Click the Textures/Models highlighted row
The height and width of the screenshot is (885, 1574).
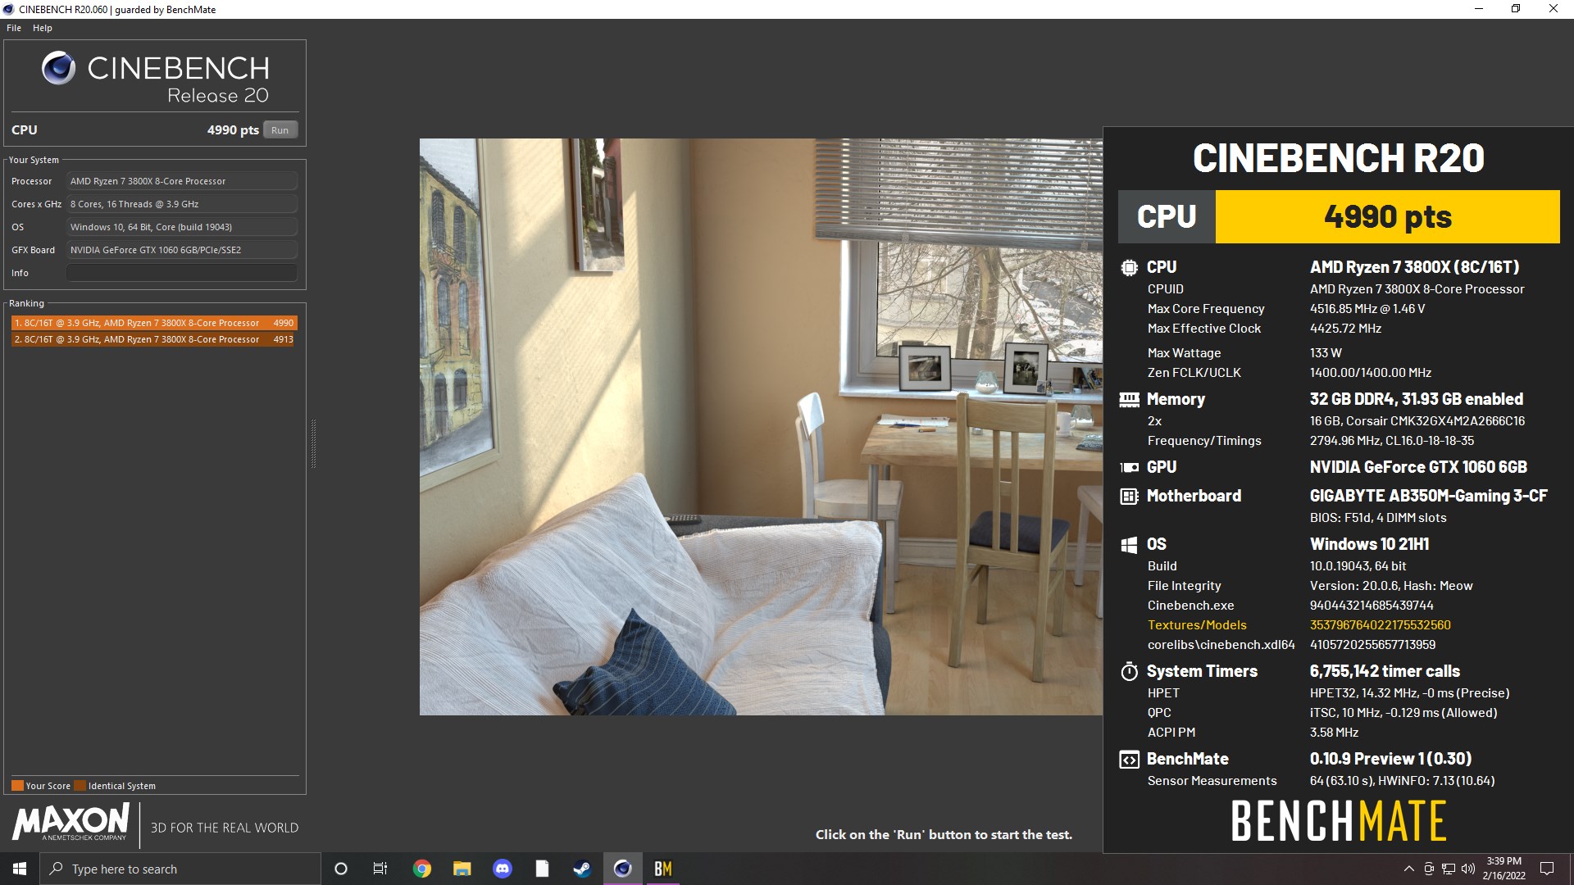pyautogui.click(x=1299, y=625)
